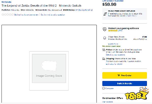Check the 2-Year Geek Squad replacement checkbox
Image resolution: width=152 pixels, height=104 pixels.
click(105, 38)
